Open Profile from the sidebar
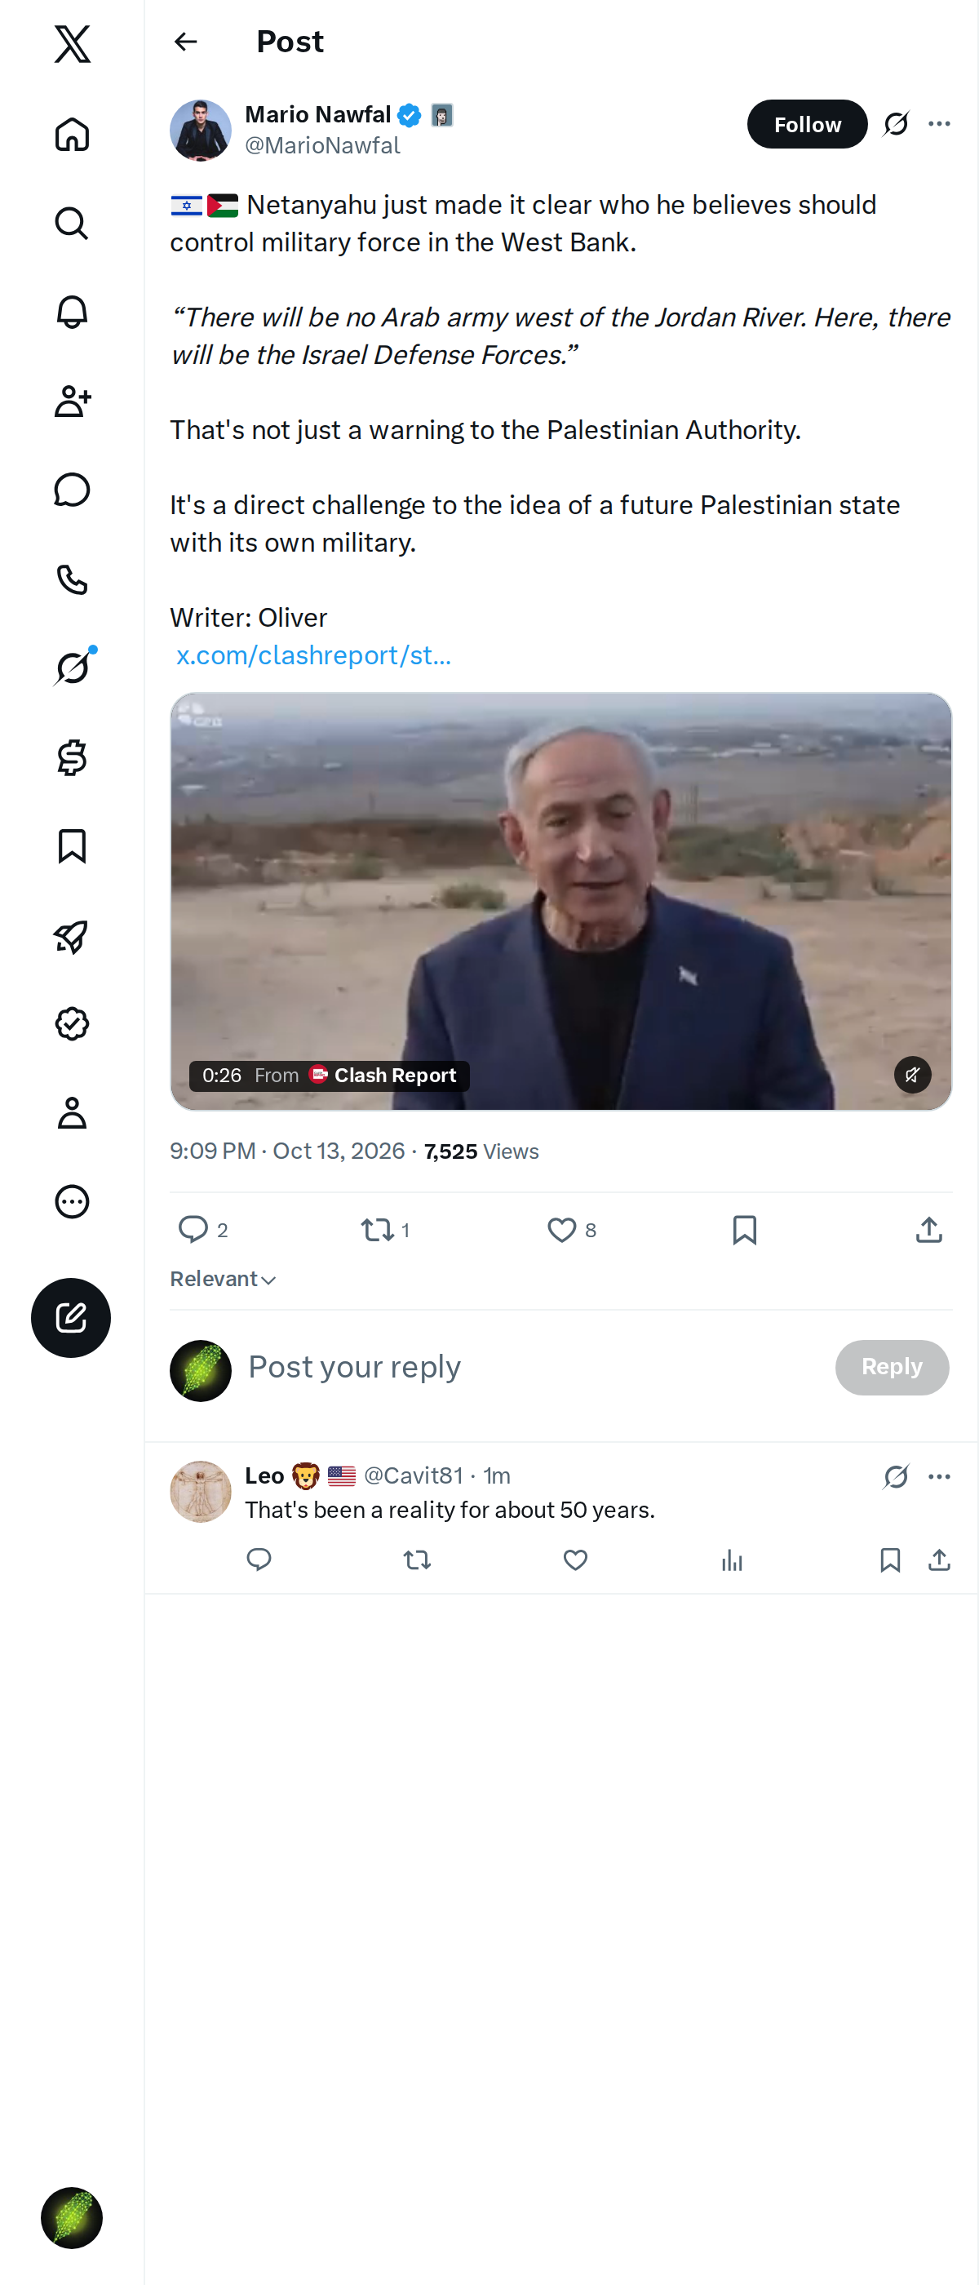This screenshot has height=2285, width=979. 72,1113
